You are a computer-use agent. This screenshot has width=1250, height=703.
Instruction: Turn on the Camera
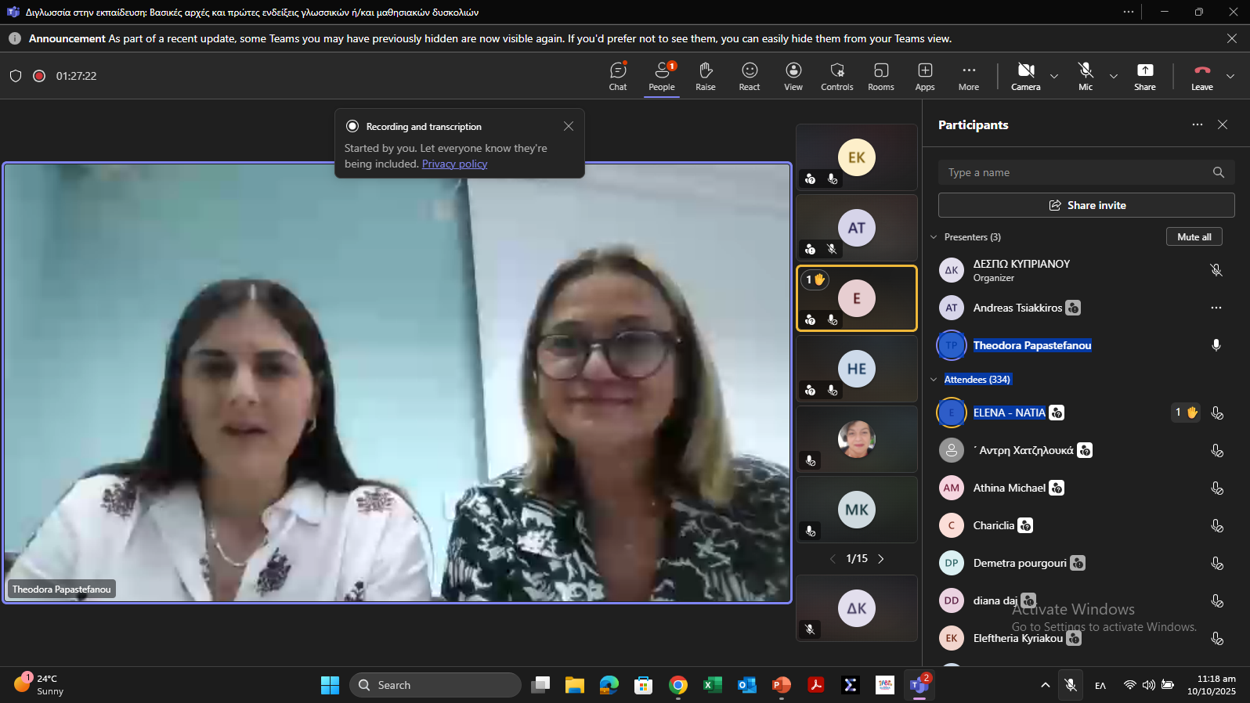1025,76
